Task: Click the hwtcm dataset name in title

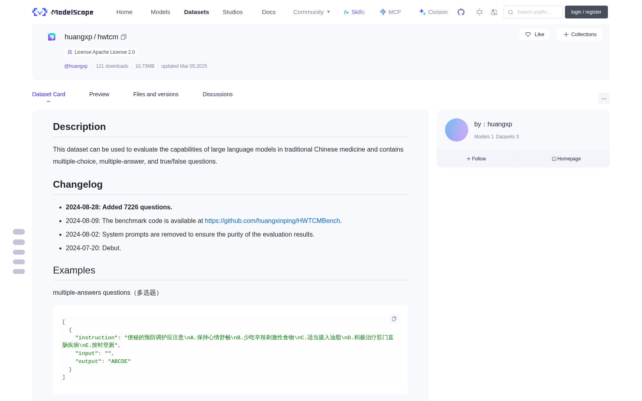Action: [x=108, y=37]
